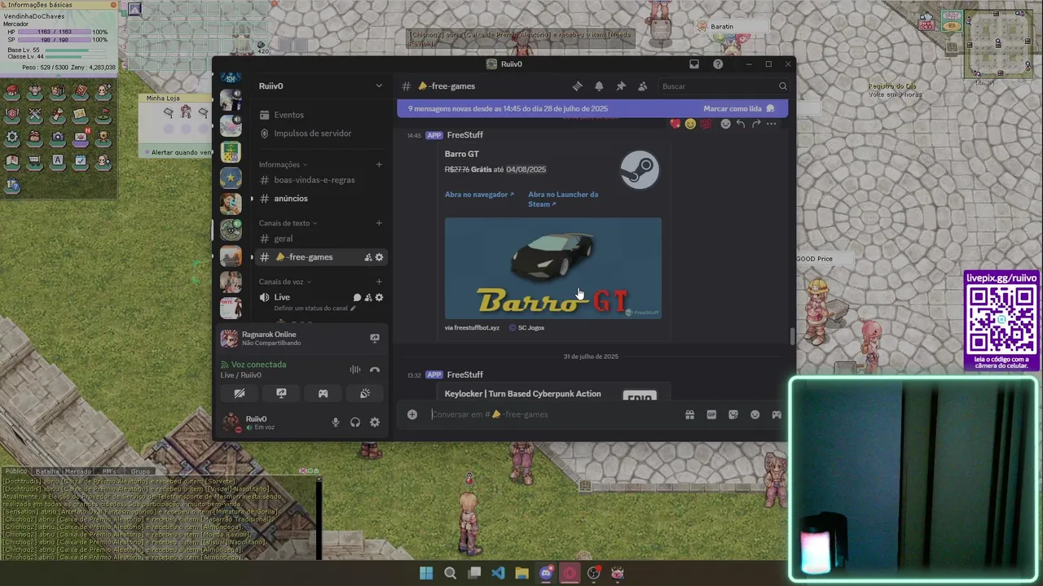Open the Discord help question mark icon
1043x586 pixels.
(718, 64)
